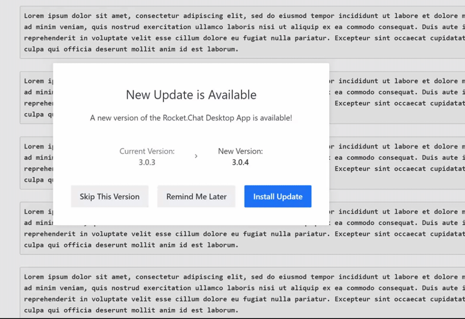Select Skip This Version
Image resolution: width=465 pixels, height=319 pixels.
tap(110, 196)
